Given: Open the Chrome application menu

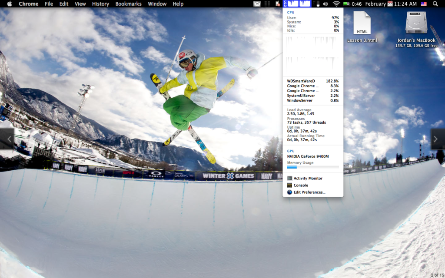Looking at the screenshot, I should (x=28, y=3).
